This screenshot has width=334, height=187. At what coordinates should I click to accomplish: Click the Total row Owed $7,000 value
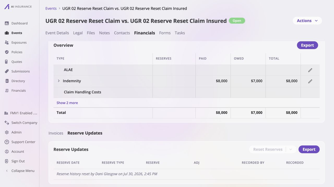tap(257, 113)
